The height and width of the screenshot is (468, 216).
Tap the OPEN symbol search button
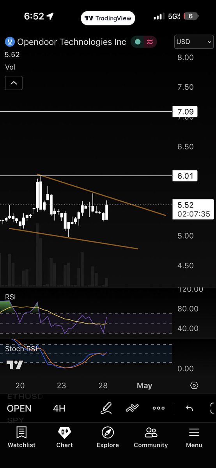(x=19, y=408)
